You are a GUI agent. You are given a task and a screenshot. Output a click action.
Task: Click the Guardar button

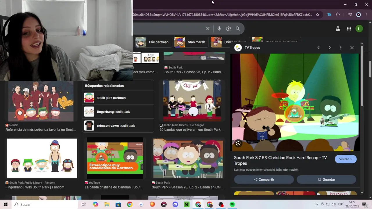(x=326, y=179)
